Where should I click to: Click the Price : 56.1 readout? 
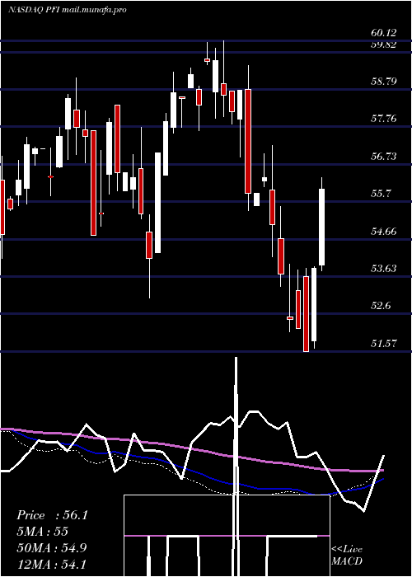pyautogui.click(x=52, y=515)
